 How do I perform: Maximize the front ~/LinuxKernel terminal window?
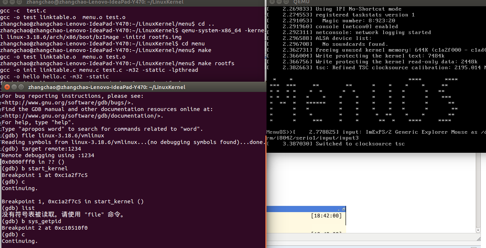tap(21, 87)
